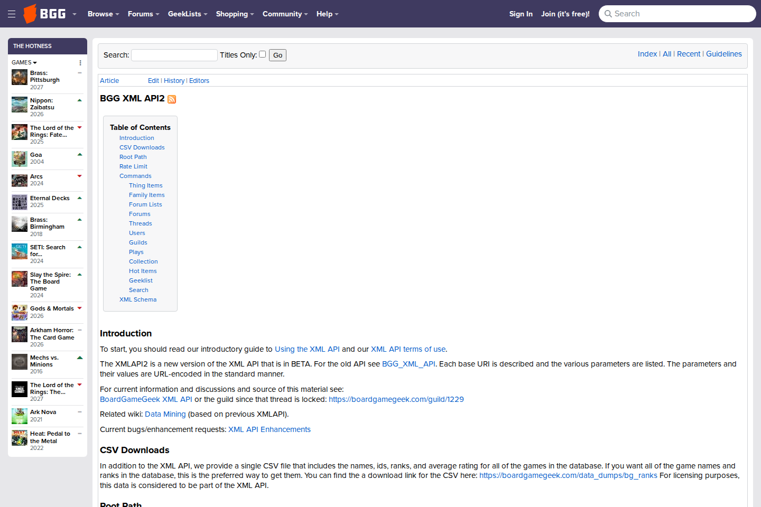Click the downward trend arrow next to Arcs
The width and height of the screenshot is (761, 507).
tap(80, 176)
